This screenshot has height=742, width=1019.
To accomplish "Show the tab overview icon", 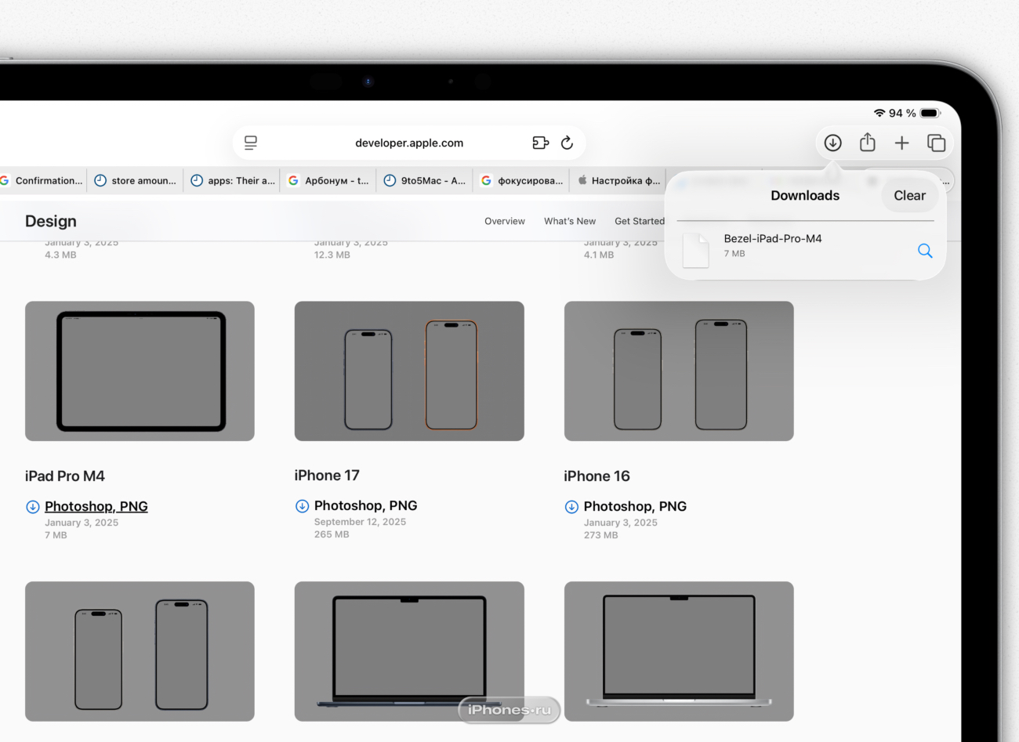I will tap(936, 143).
